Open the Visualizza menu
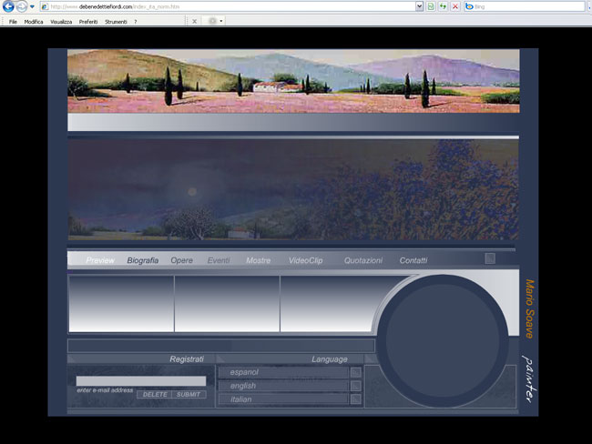Screen dimensions: 592x444 [61, 22]
